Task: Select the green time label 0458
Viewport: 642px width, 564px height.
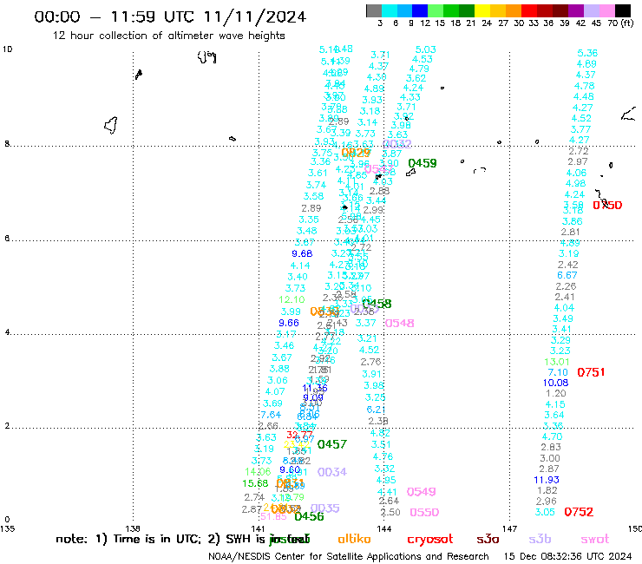Action: coord(377,304)
